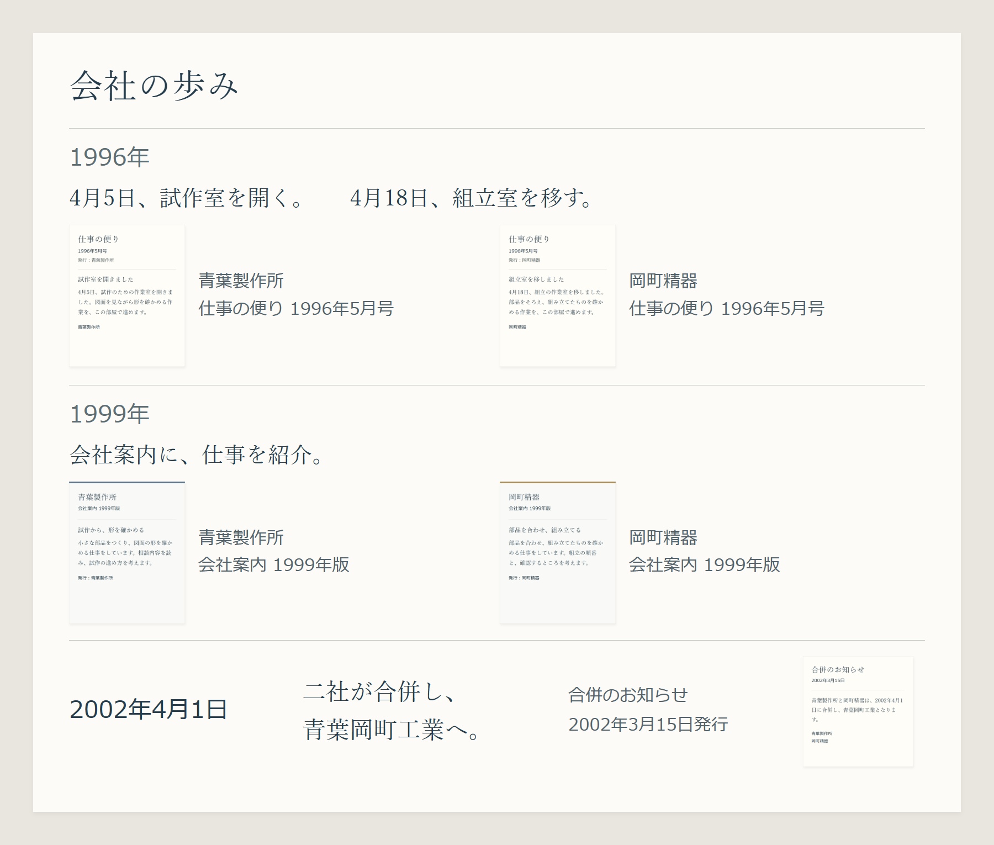This screenshot has height=845, width=994.
Task: Click the text 会社案内に、仕事を紹介。
Action: pyautogui.click(x=197, y=455)
